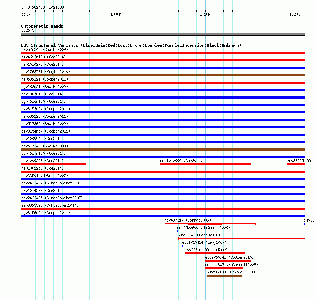Open the nsv1010970 (Coe2014) blue gain bar
315x300 pixels.
pos(163,68)
